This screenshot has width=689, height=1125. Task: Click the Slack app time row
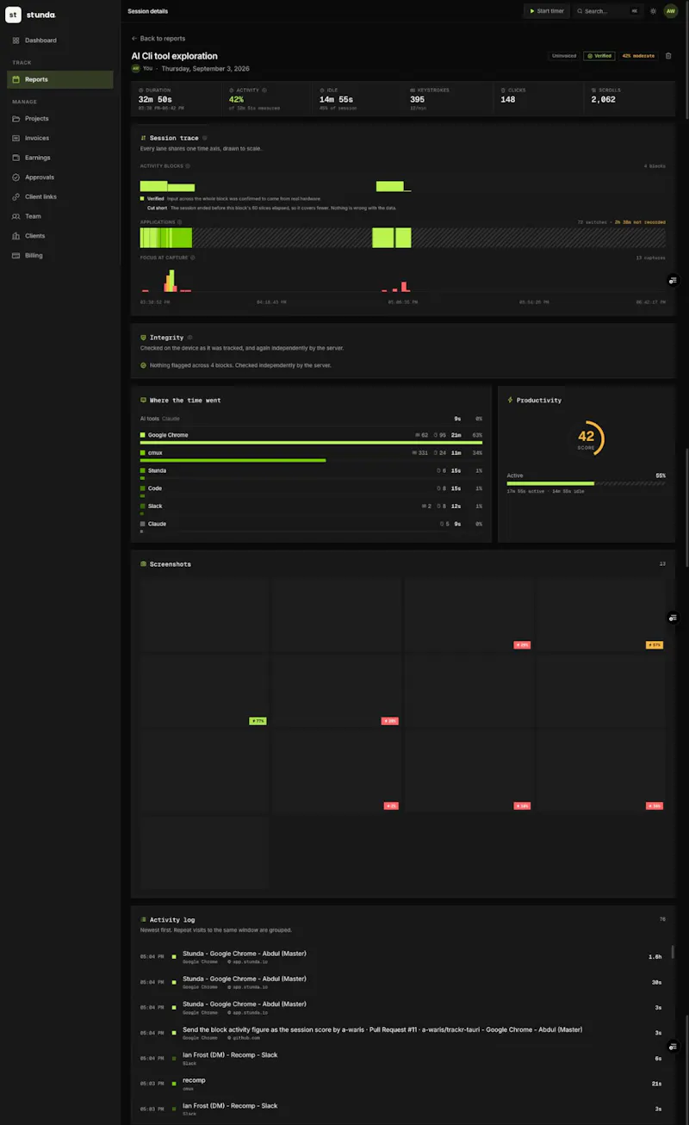click(x=311, y=508)
